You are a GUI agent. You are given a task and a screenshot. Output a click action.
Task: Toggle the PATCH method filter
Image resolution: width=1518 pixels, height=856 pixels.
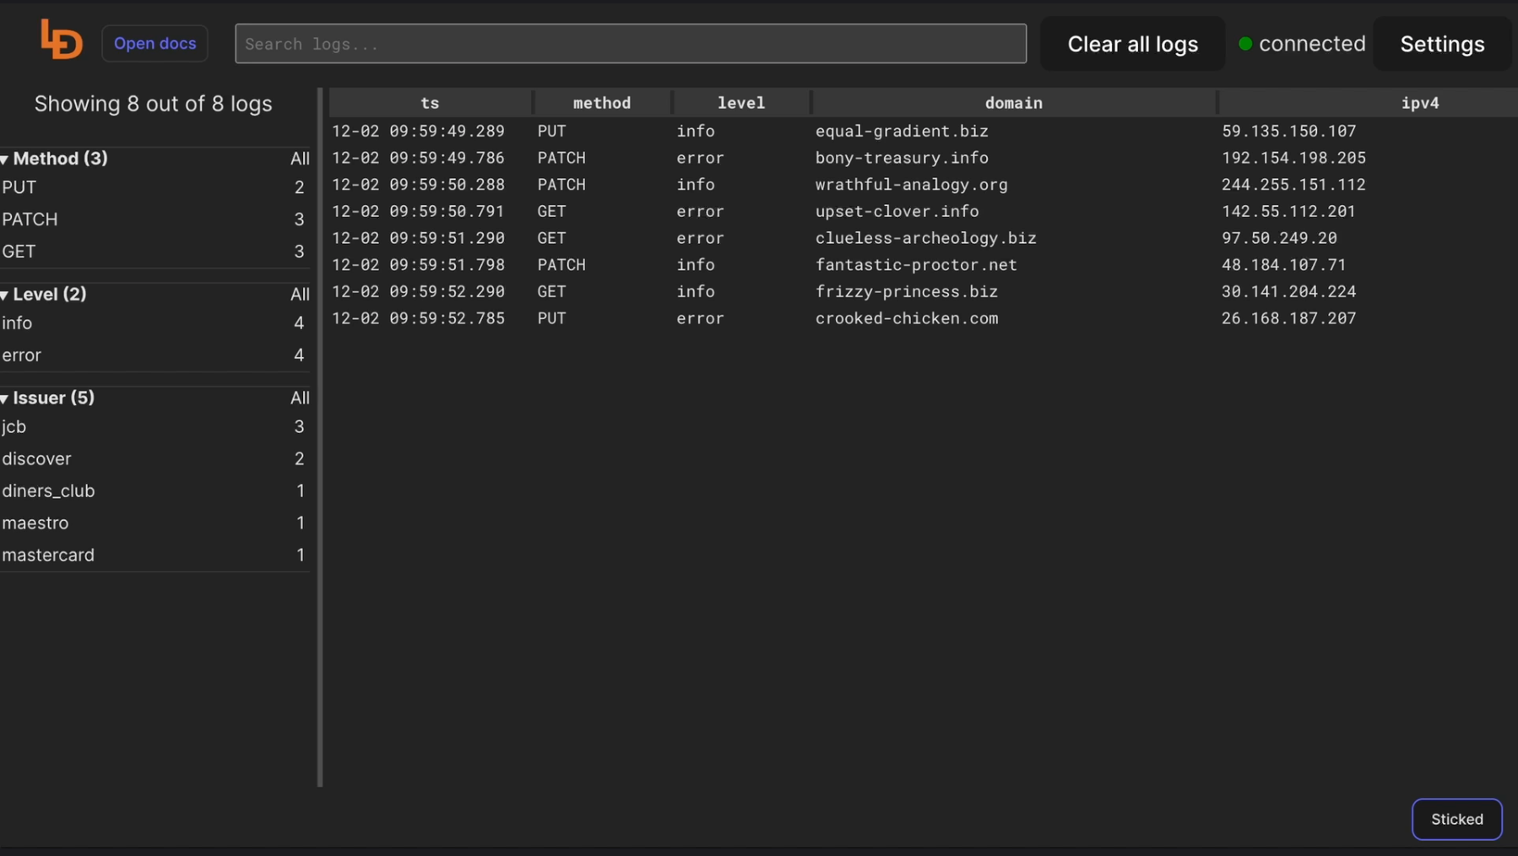click(30, 219)
